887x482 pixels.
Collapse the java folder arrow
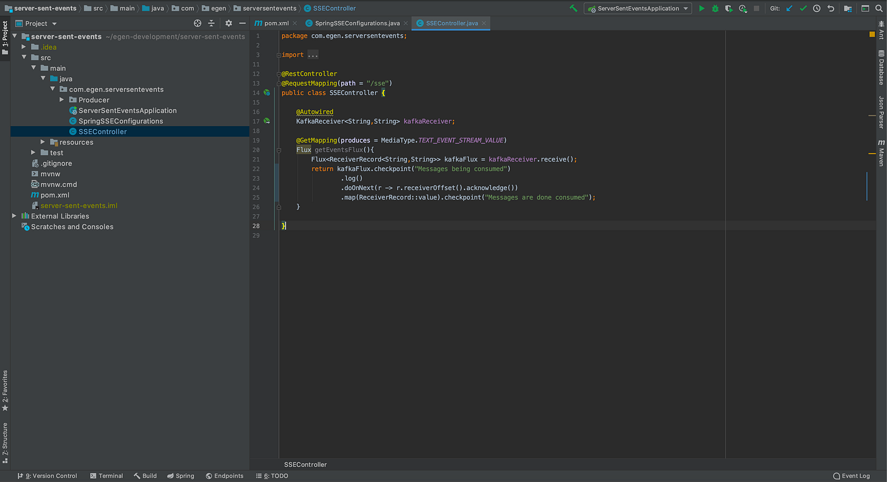pyautogui.click(x=44, y=79)
